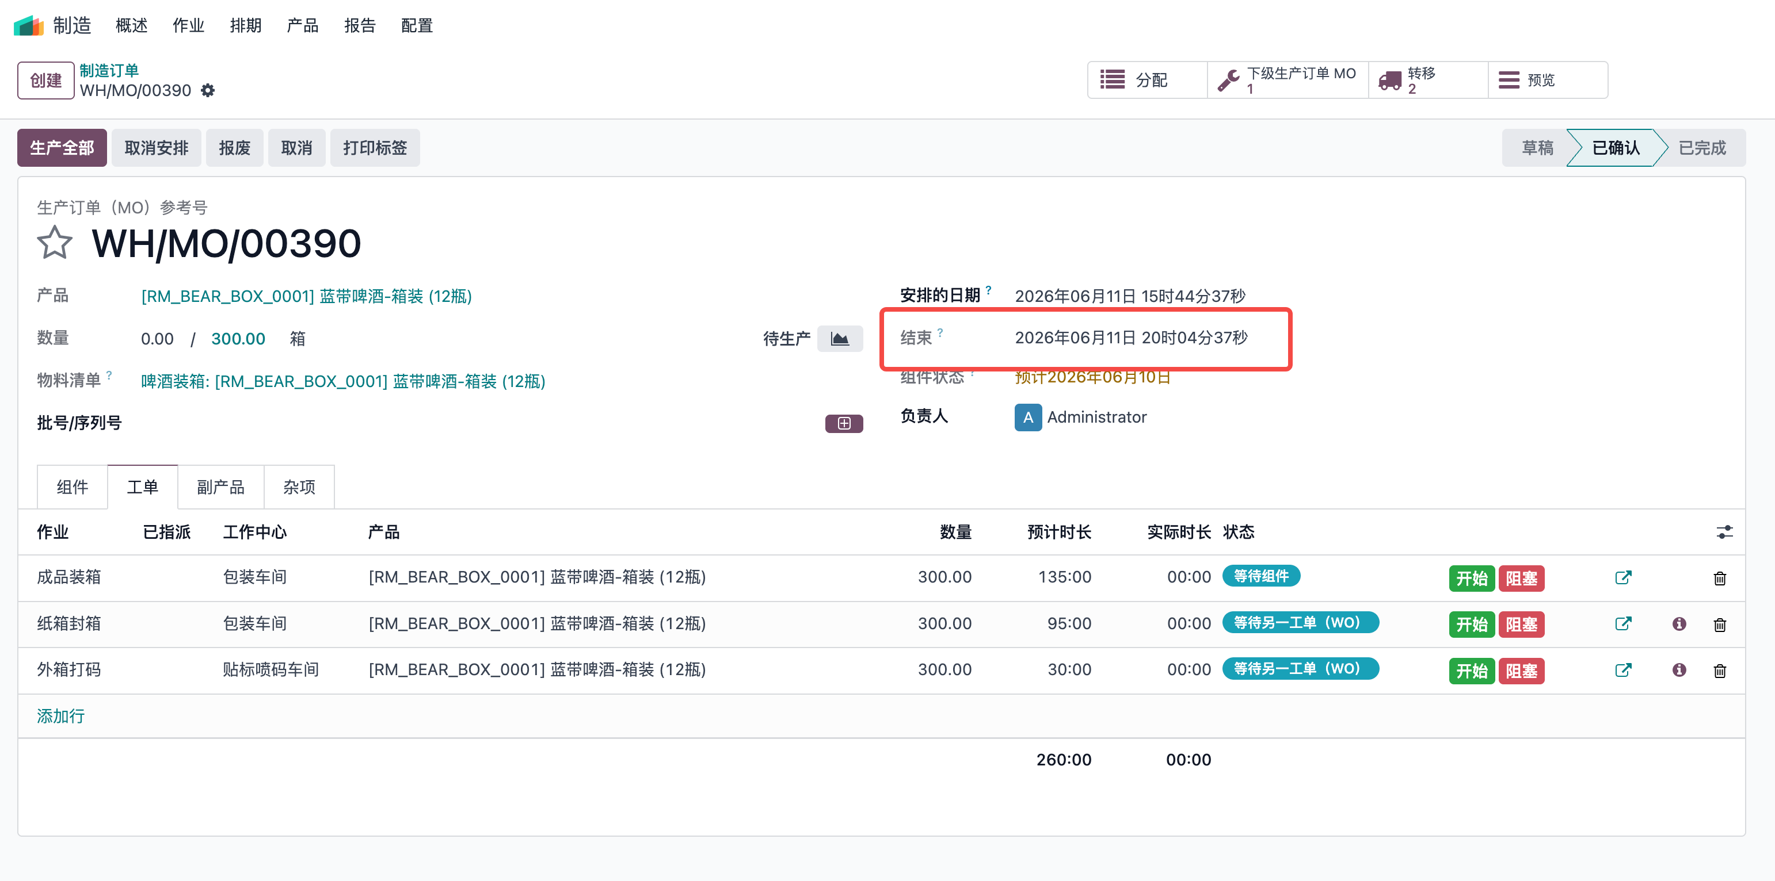Open 下级生产订单 MO stat button
This screenshot has width=1775, height=881.
(x=1288, y=80)
